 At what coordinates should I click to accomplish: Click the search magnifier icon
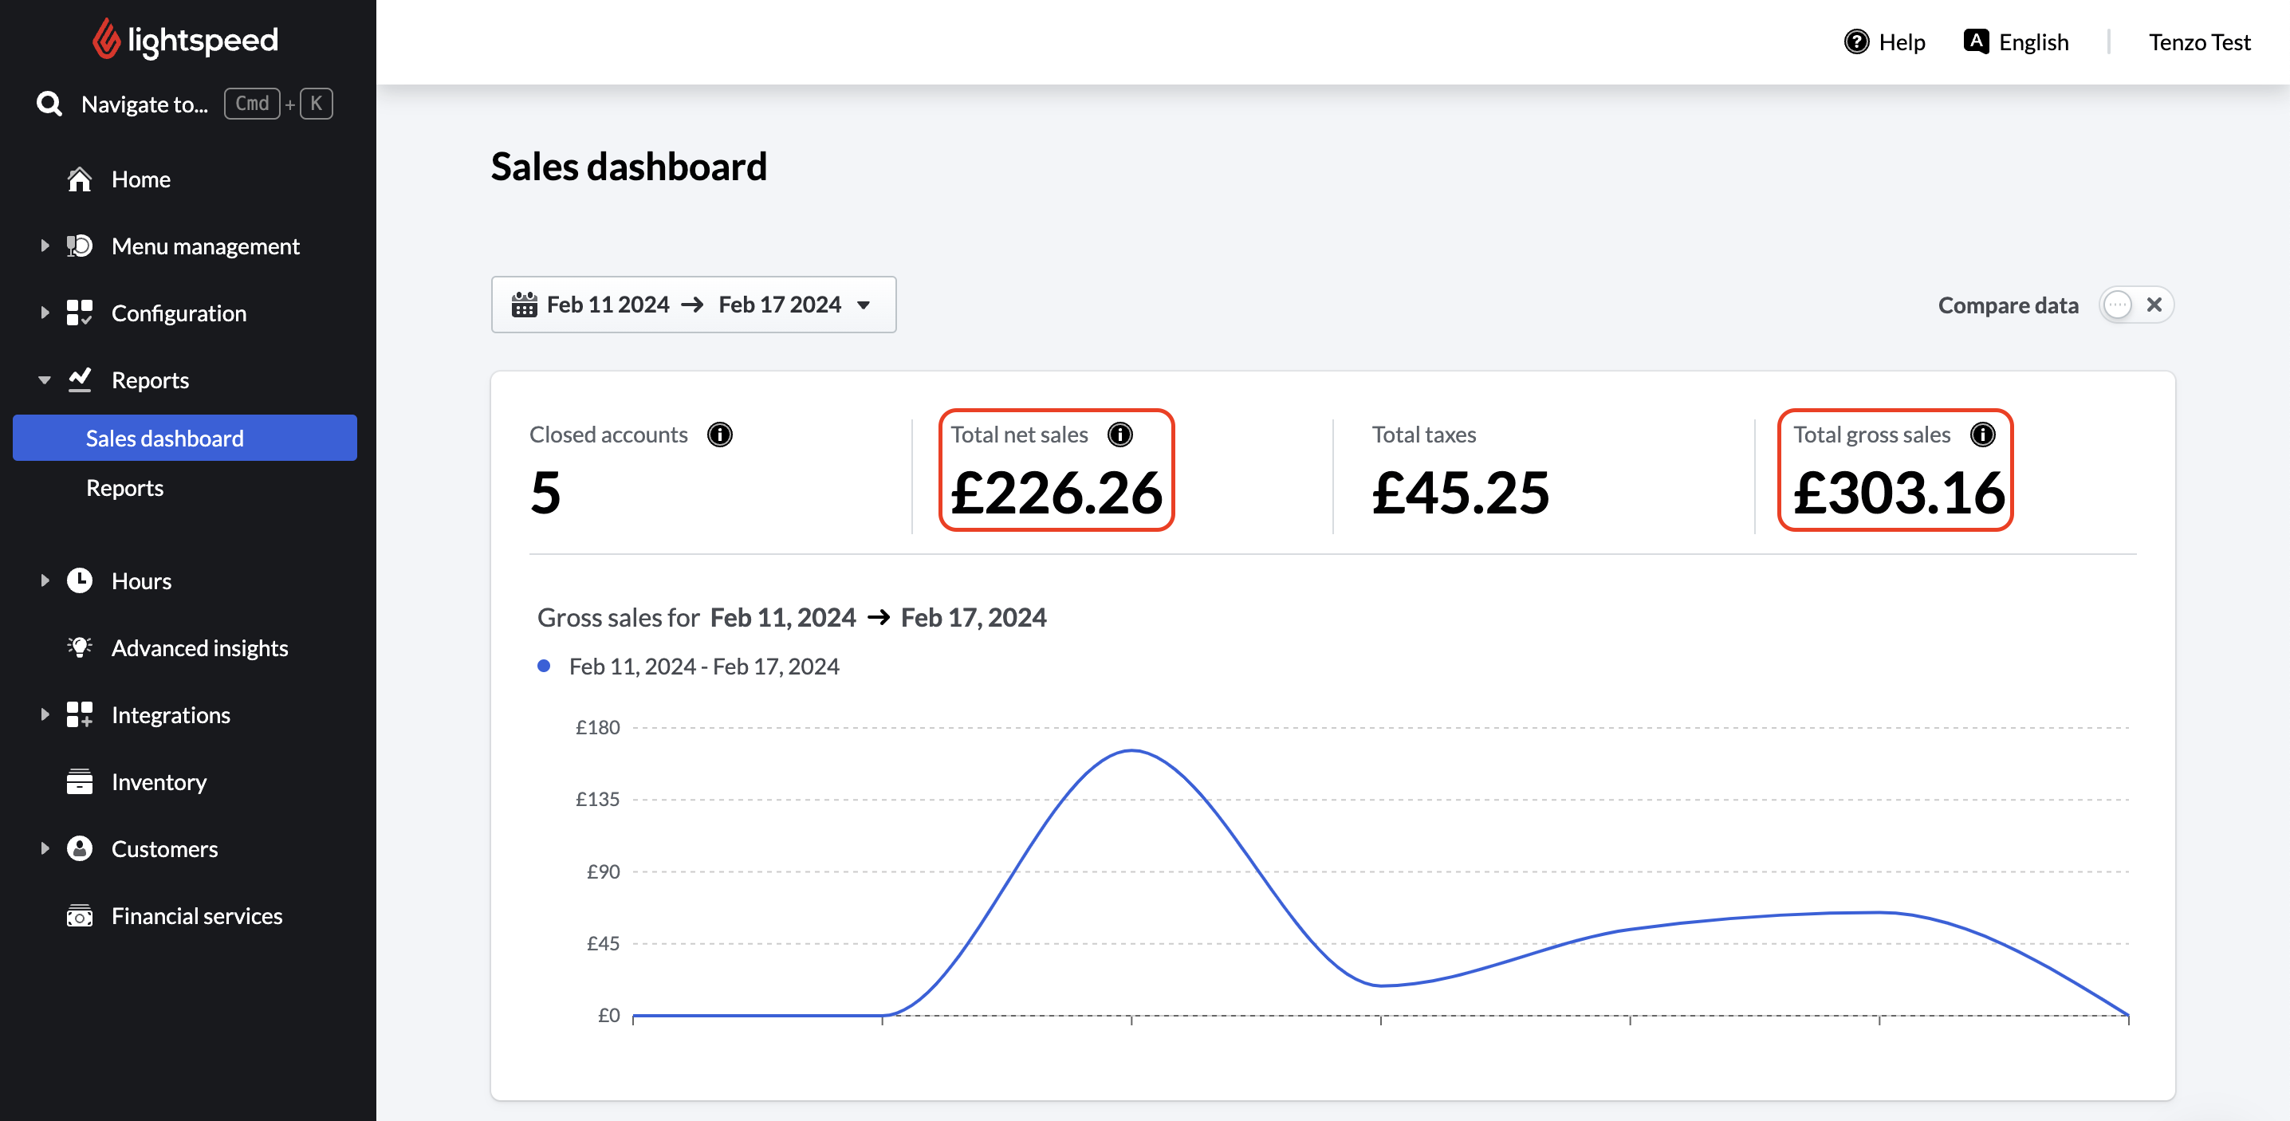coord(49,104)
